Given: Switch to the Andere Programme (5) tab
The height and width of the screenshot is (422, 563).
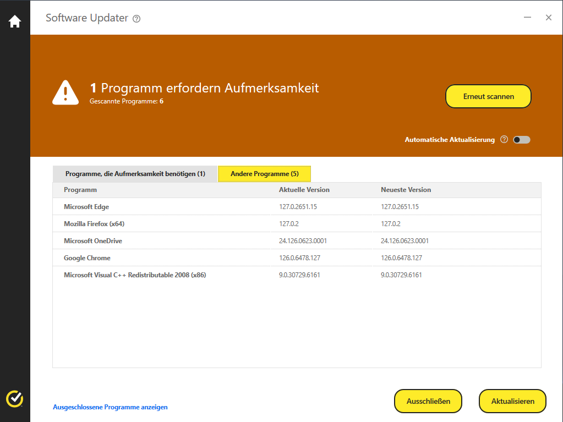Looking at the screenshot, I should (264, 173).
